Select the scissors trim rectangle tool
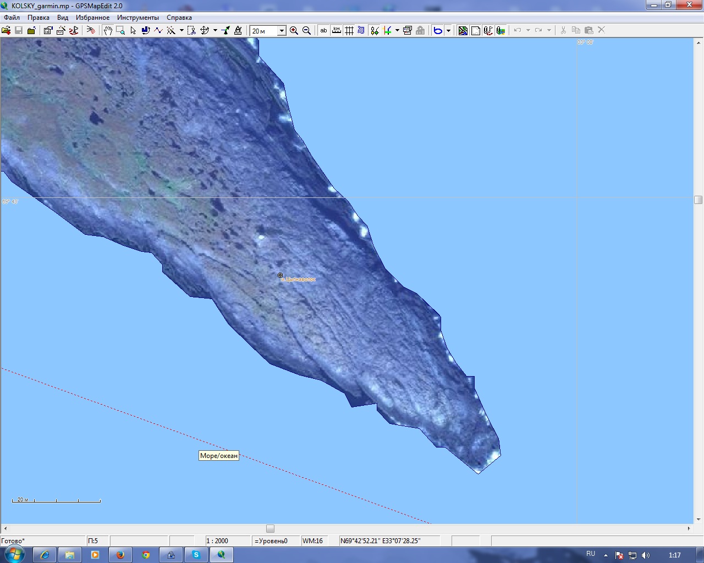 click(x=191, y=31)
